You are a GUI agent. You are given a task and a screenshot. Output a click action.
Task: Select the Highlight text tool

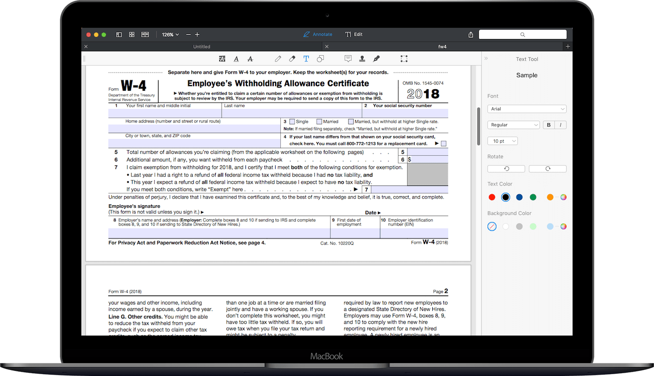tap(222, 59)
